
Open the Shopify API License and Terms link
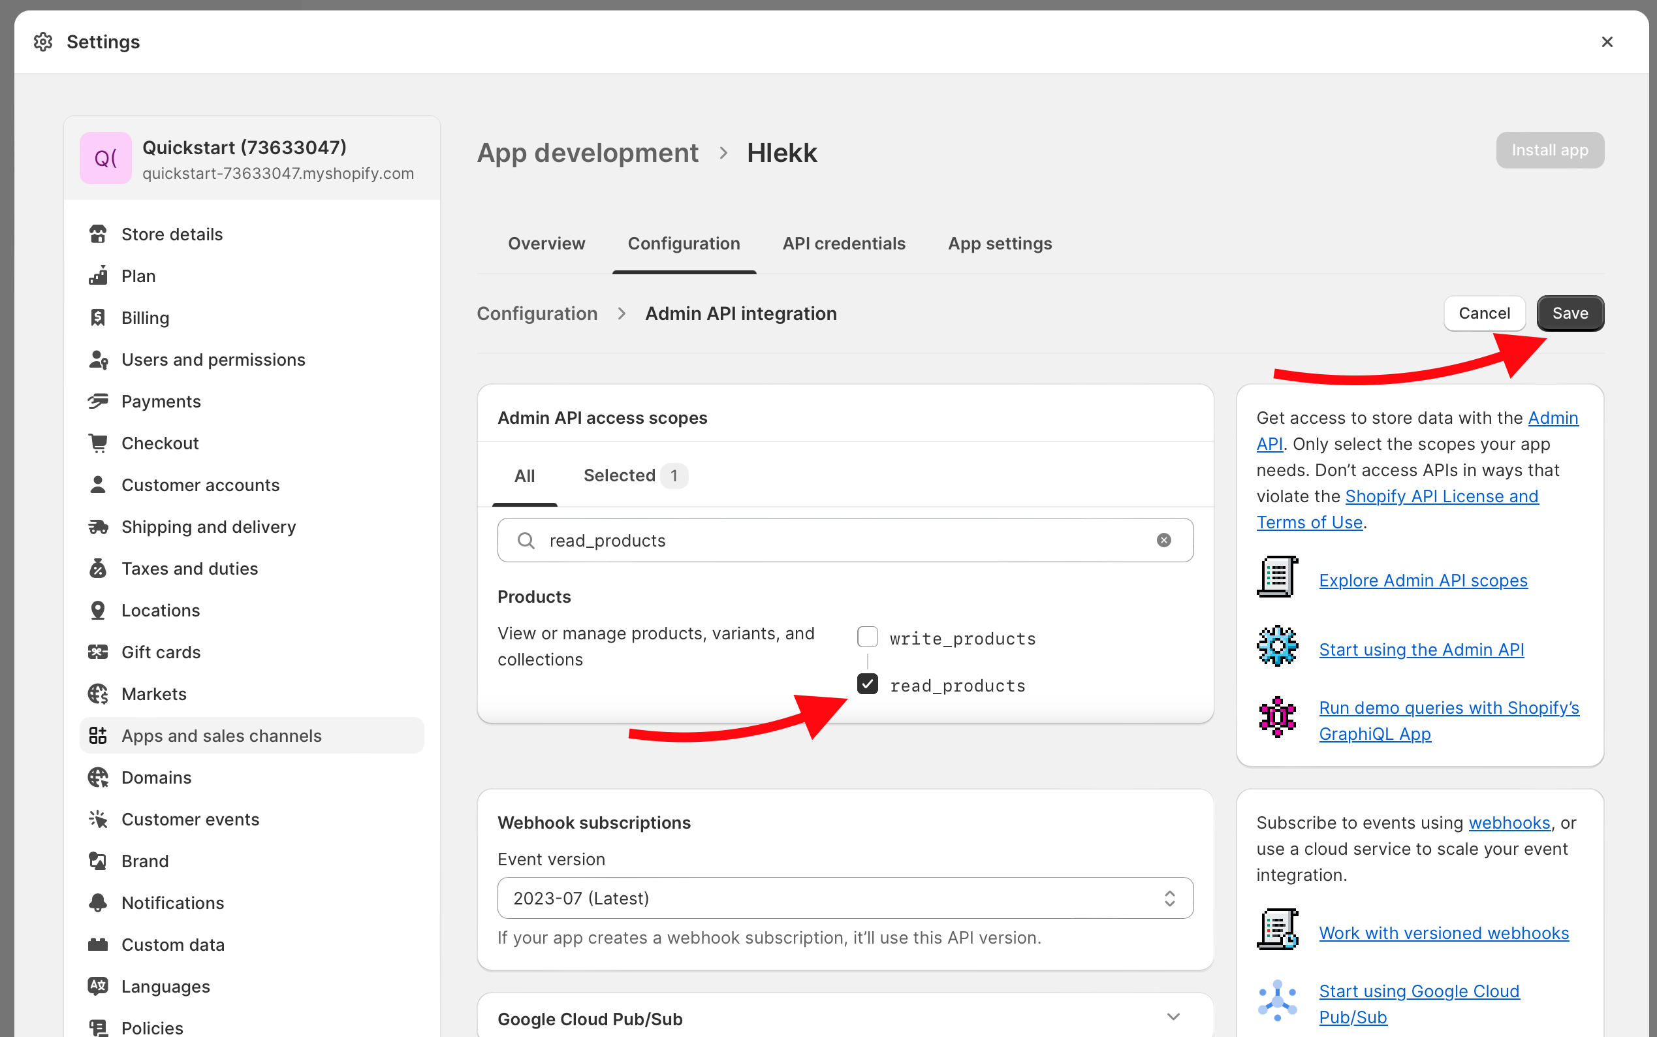1397,509
